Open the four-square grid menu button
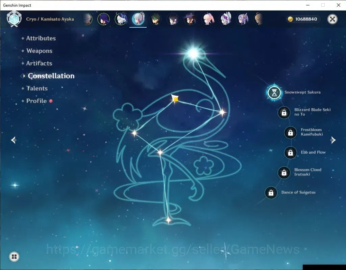Viewport: 346px width, 270px height. [14, 256]
